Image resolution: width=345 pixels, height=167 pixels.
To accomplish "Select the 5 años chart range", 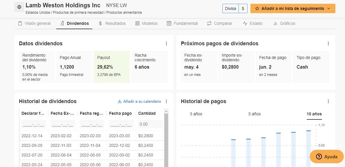I will pos(254,114).
